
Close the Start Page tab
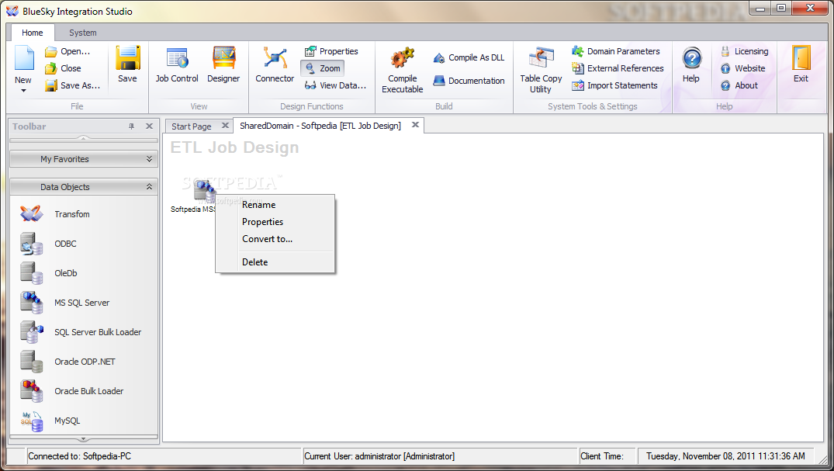(225, 126)
